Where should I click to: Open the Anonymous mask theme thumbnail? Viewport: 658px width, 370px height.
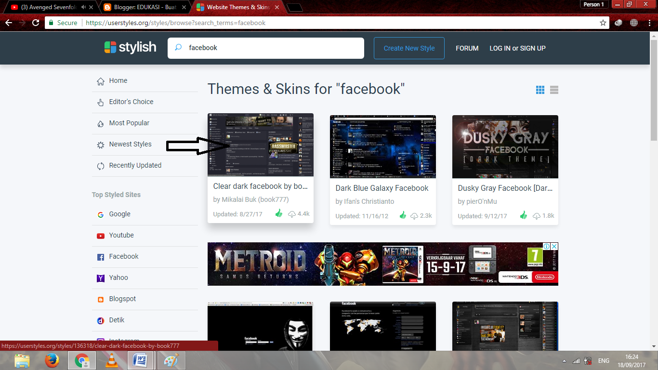pos(260,326)
